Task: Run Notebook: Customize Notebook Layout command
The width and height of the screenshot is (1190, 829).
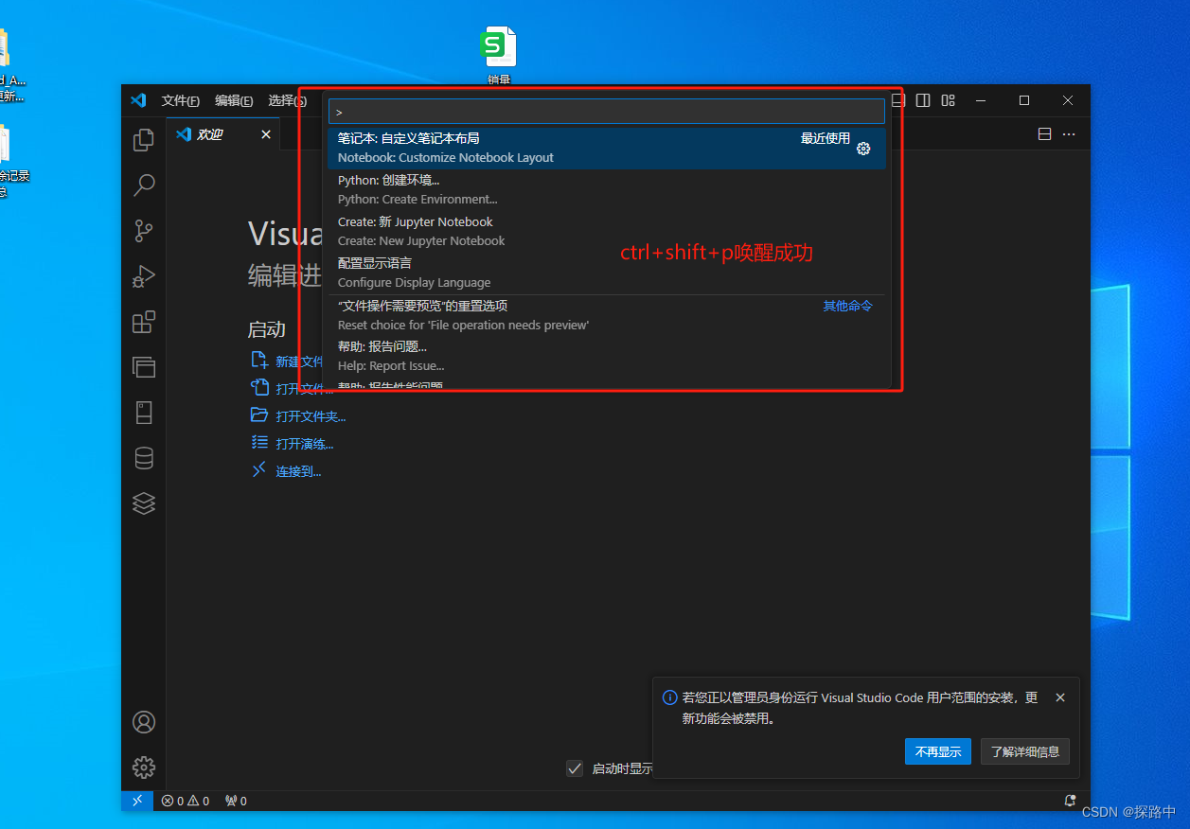Action: pos(607,149)
